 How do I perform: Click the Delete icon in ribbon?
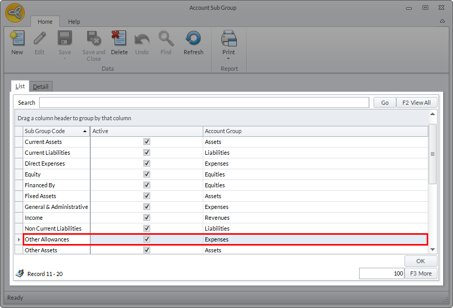coord(119,39)
